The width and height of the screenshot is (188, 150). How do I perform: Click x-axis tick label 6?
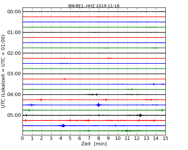pos(80,138)
